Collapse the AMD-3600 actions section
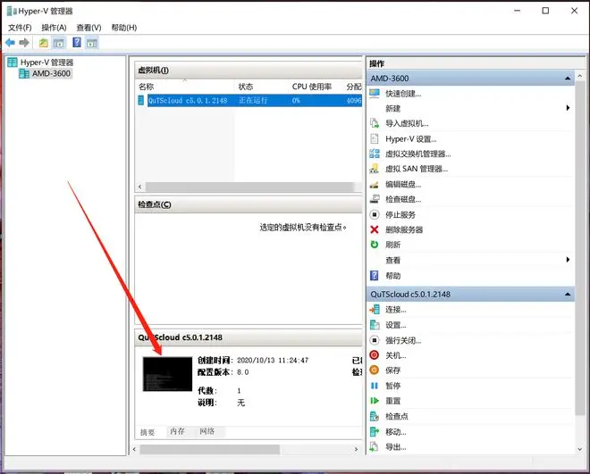Viewport: 590px width, 474px height. click(x=567, y=79)
